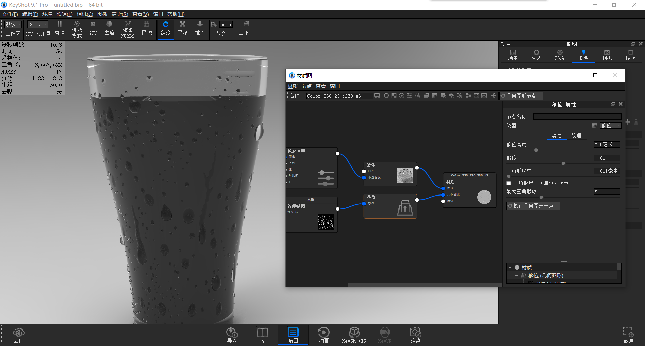Open the KeyShot 云库 (Cloud Library)

click(x=19, y=334)
